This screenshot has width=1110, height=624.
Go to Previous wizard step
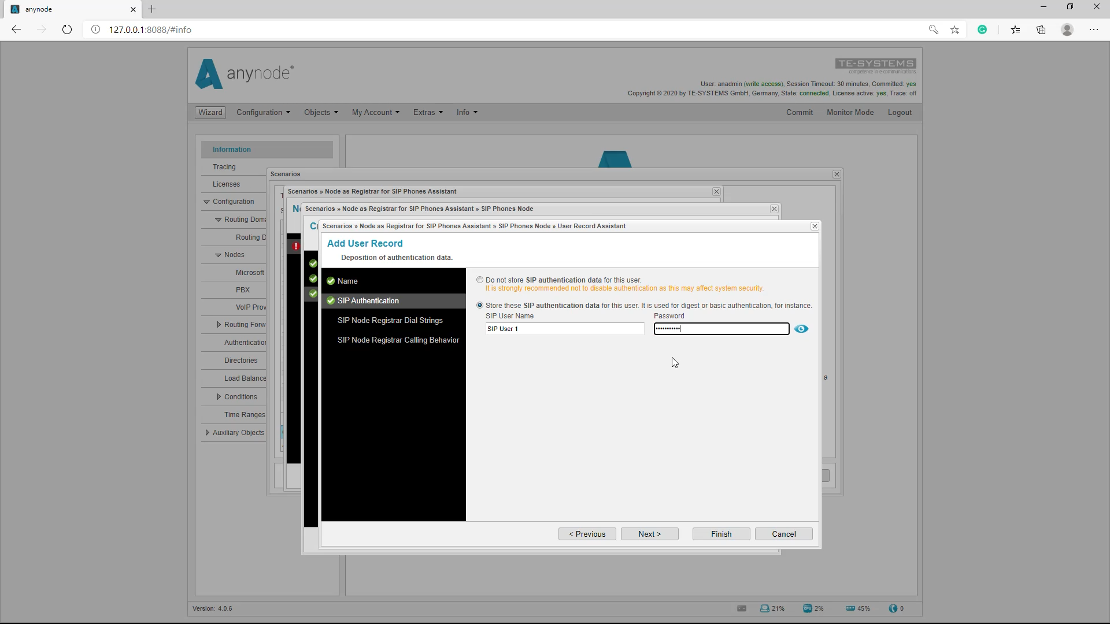pos(587,534)
